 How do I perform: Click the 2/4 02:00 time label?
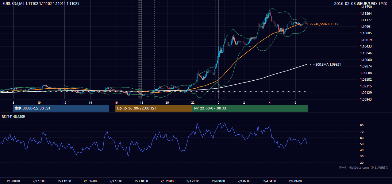[244, 181]
